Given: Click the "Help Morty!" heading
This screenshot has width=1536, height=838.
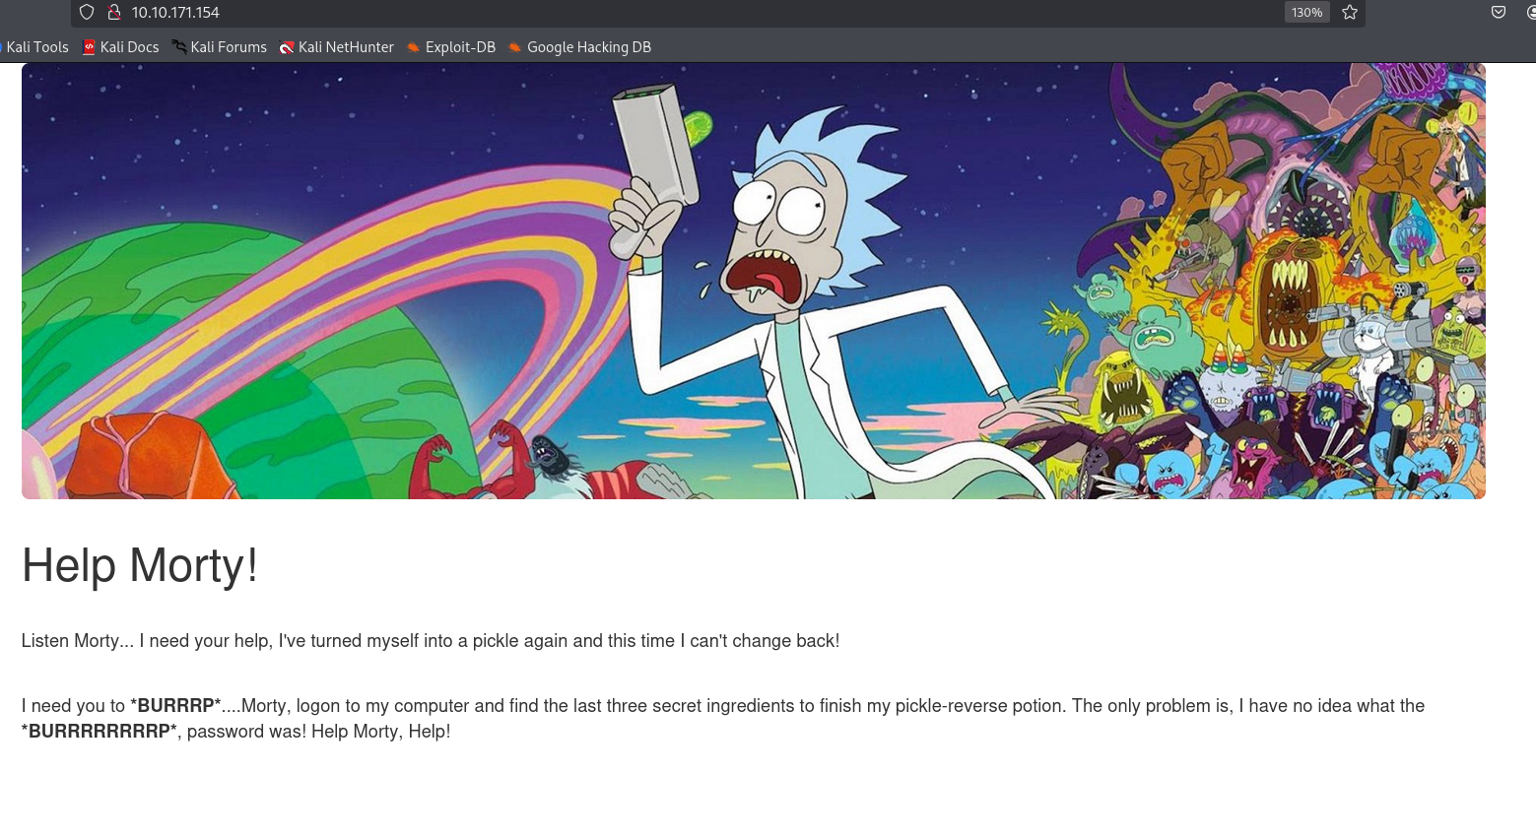Looking at the screenshot, I should point(140,565).
